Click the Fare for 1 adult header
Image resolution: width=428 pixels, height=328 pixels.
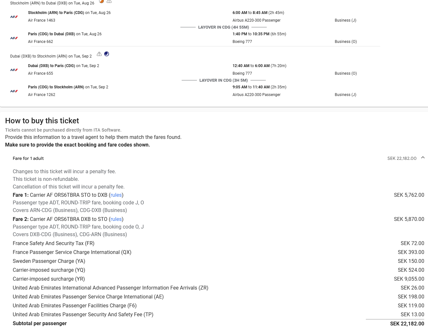coord(28,158)
